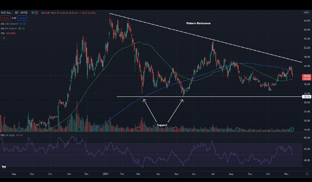The width and height of the screenshot is (312, 182).
Task: Select the RSI 14 close indicator legend
Action: [12, 135]
